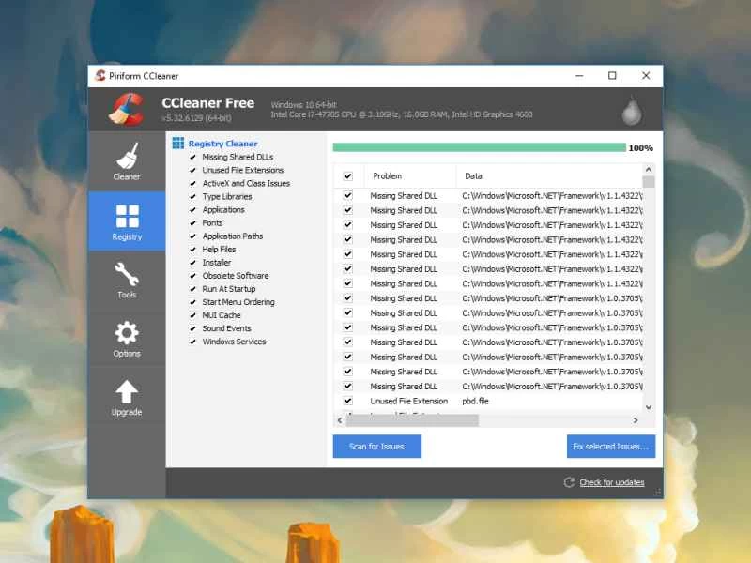751x563 pixels.
Task: Open the Check for updates link
Action: (x=611, y=482)
